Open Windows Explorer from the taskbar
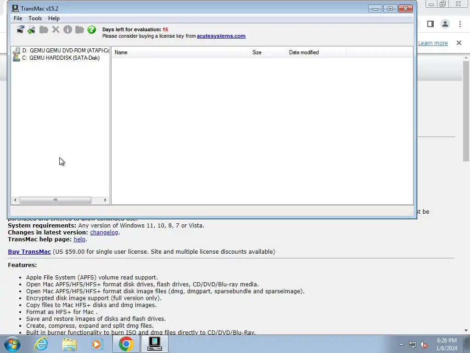The width and height of the screenshot is (470, 353). point(69,344)
